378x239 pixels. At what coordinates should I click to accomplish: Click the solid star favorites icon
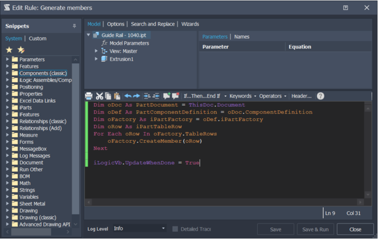point(9,50)
